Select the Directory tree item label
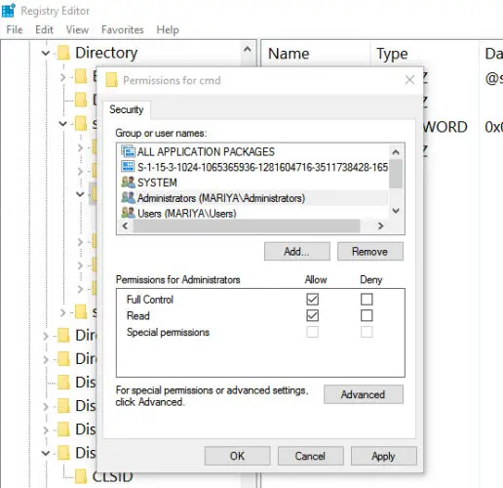This screenshot has width=503, height=488. pyautogui.click(x=106, y=54)
